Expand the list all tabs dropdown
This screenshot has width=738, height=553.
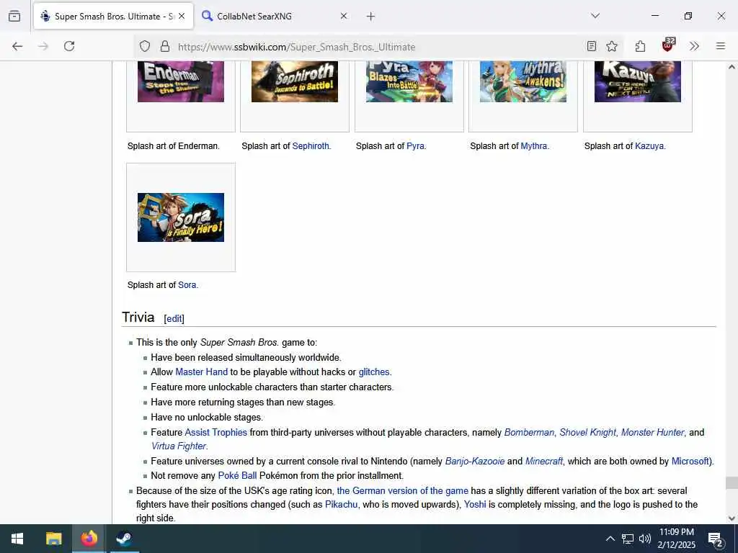point(595,16)
